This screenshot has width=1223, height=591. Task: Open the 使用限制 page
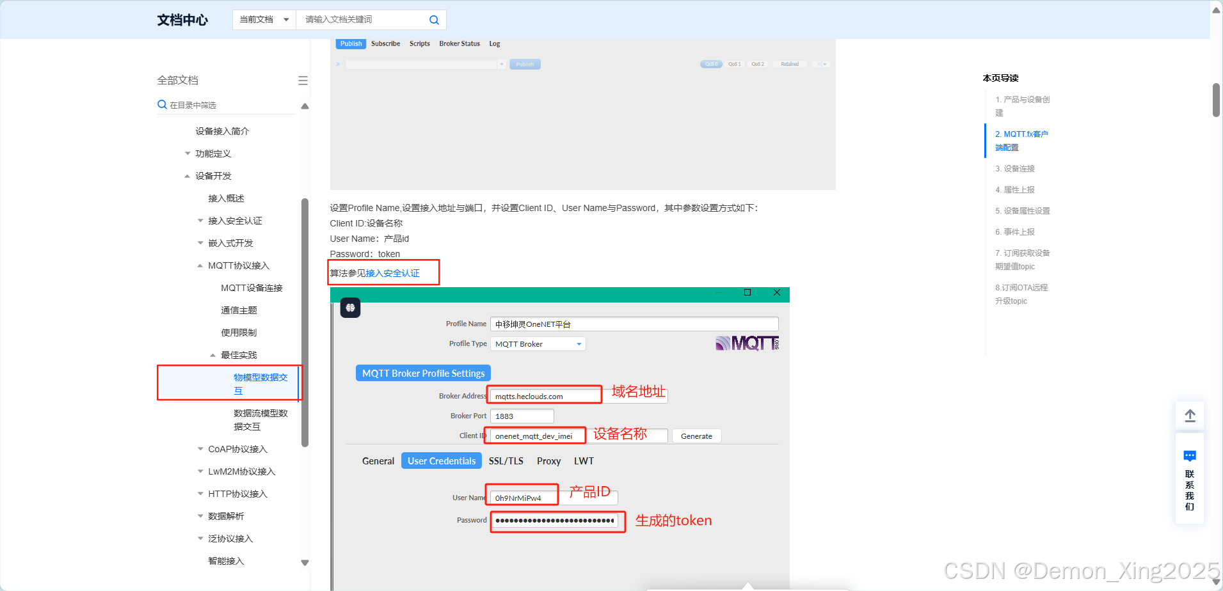[239, 333]
